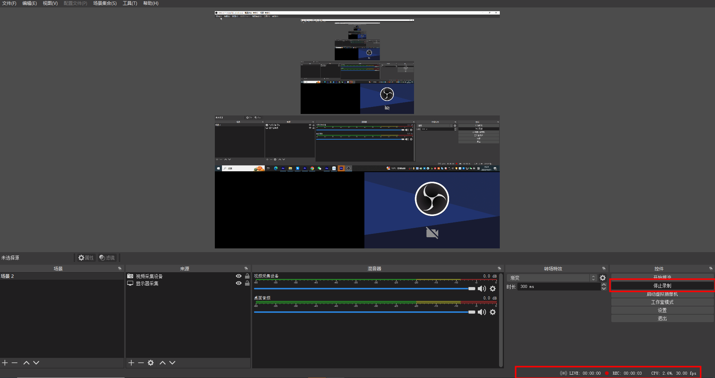
Task: Open 桌面音频 mixer gear settings
Action: 493,312
